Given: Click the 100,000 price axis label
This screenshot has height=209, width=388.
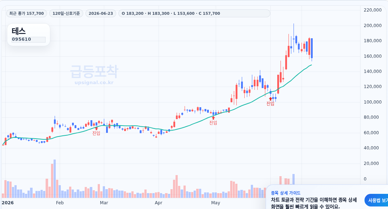Looking at the screenshot, I should [x=373, y=102].
